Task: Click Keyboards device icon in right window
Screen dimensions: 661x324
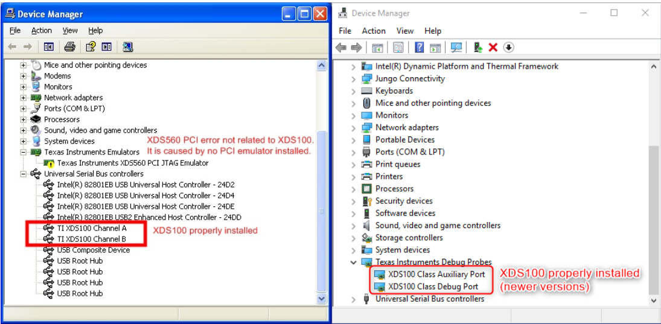Action: click(x=367, y=91)
